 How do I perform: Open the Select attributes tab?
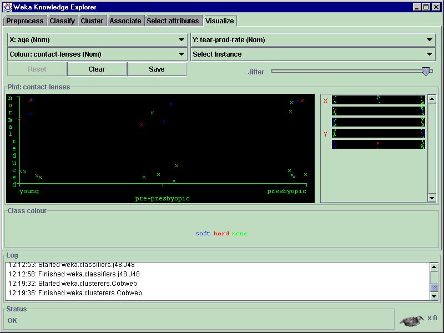pyautogui.click(x=173, y=21)
